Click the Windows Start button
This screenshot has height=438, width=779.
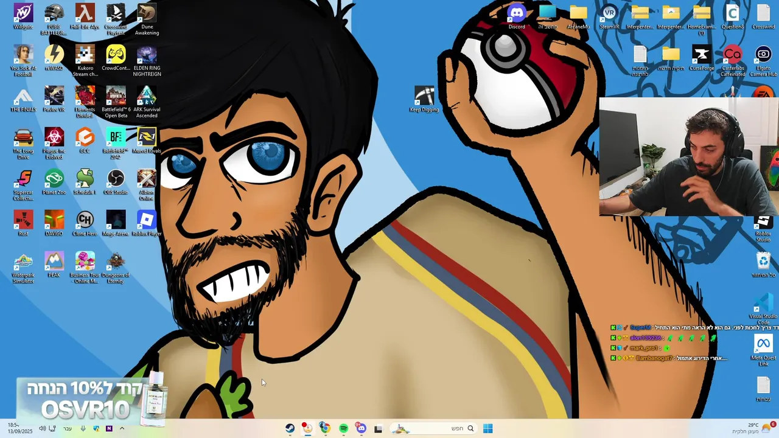(487, 428)
